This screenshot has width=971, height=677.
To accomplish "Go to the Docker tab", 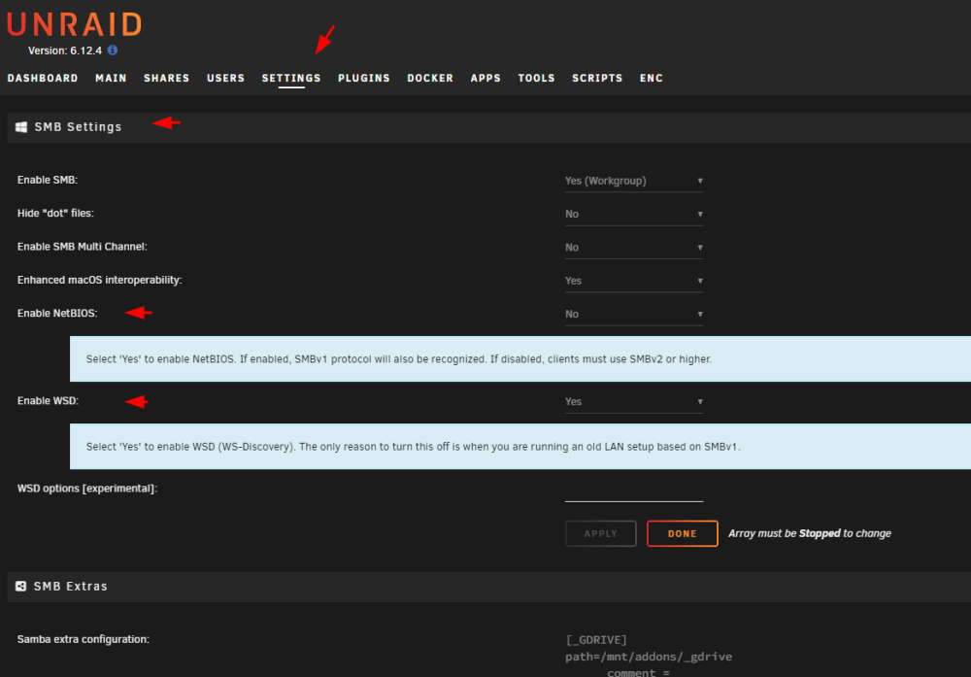I will click(430, 78).
